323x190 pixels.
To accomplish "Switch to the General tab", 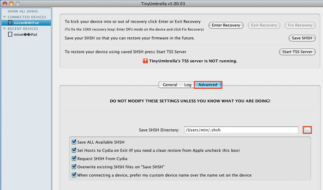I will pyautogui.click(x=170, y=85).
